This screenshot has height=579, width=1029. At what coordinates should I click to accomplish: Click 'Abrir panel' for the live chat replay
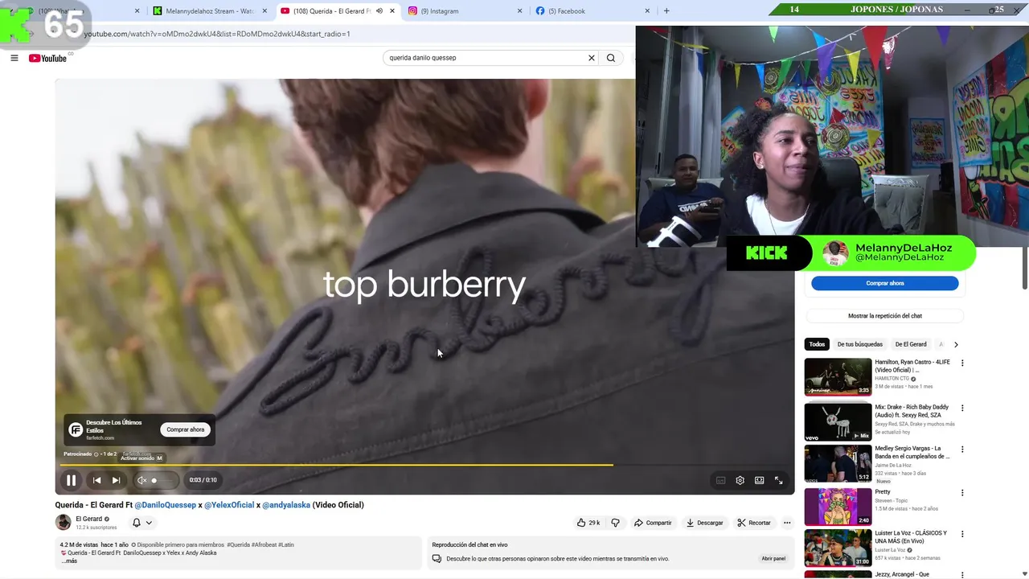pos(773,558)
